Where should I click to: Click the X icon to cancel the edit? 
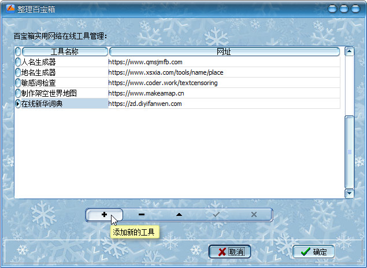pos(254,215)
